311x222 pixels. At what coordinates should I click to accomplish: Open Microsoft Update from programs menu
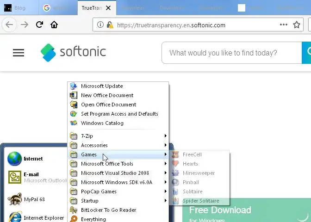pos(118,86)
